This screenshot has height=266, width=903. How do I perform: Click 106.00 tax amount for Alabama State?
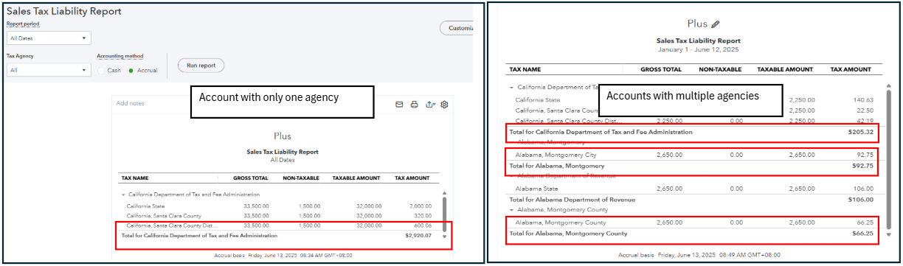pyautogui.click(x=864, y=188)
